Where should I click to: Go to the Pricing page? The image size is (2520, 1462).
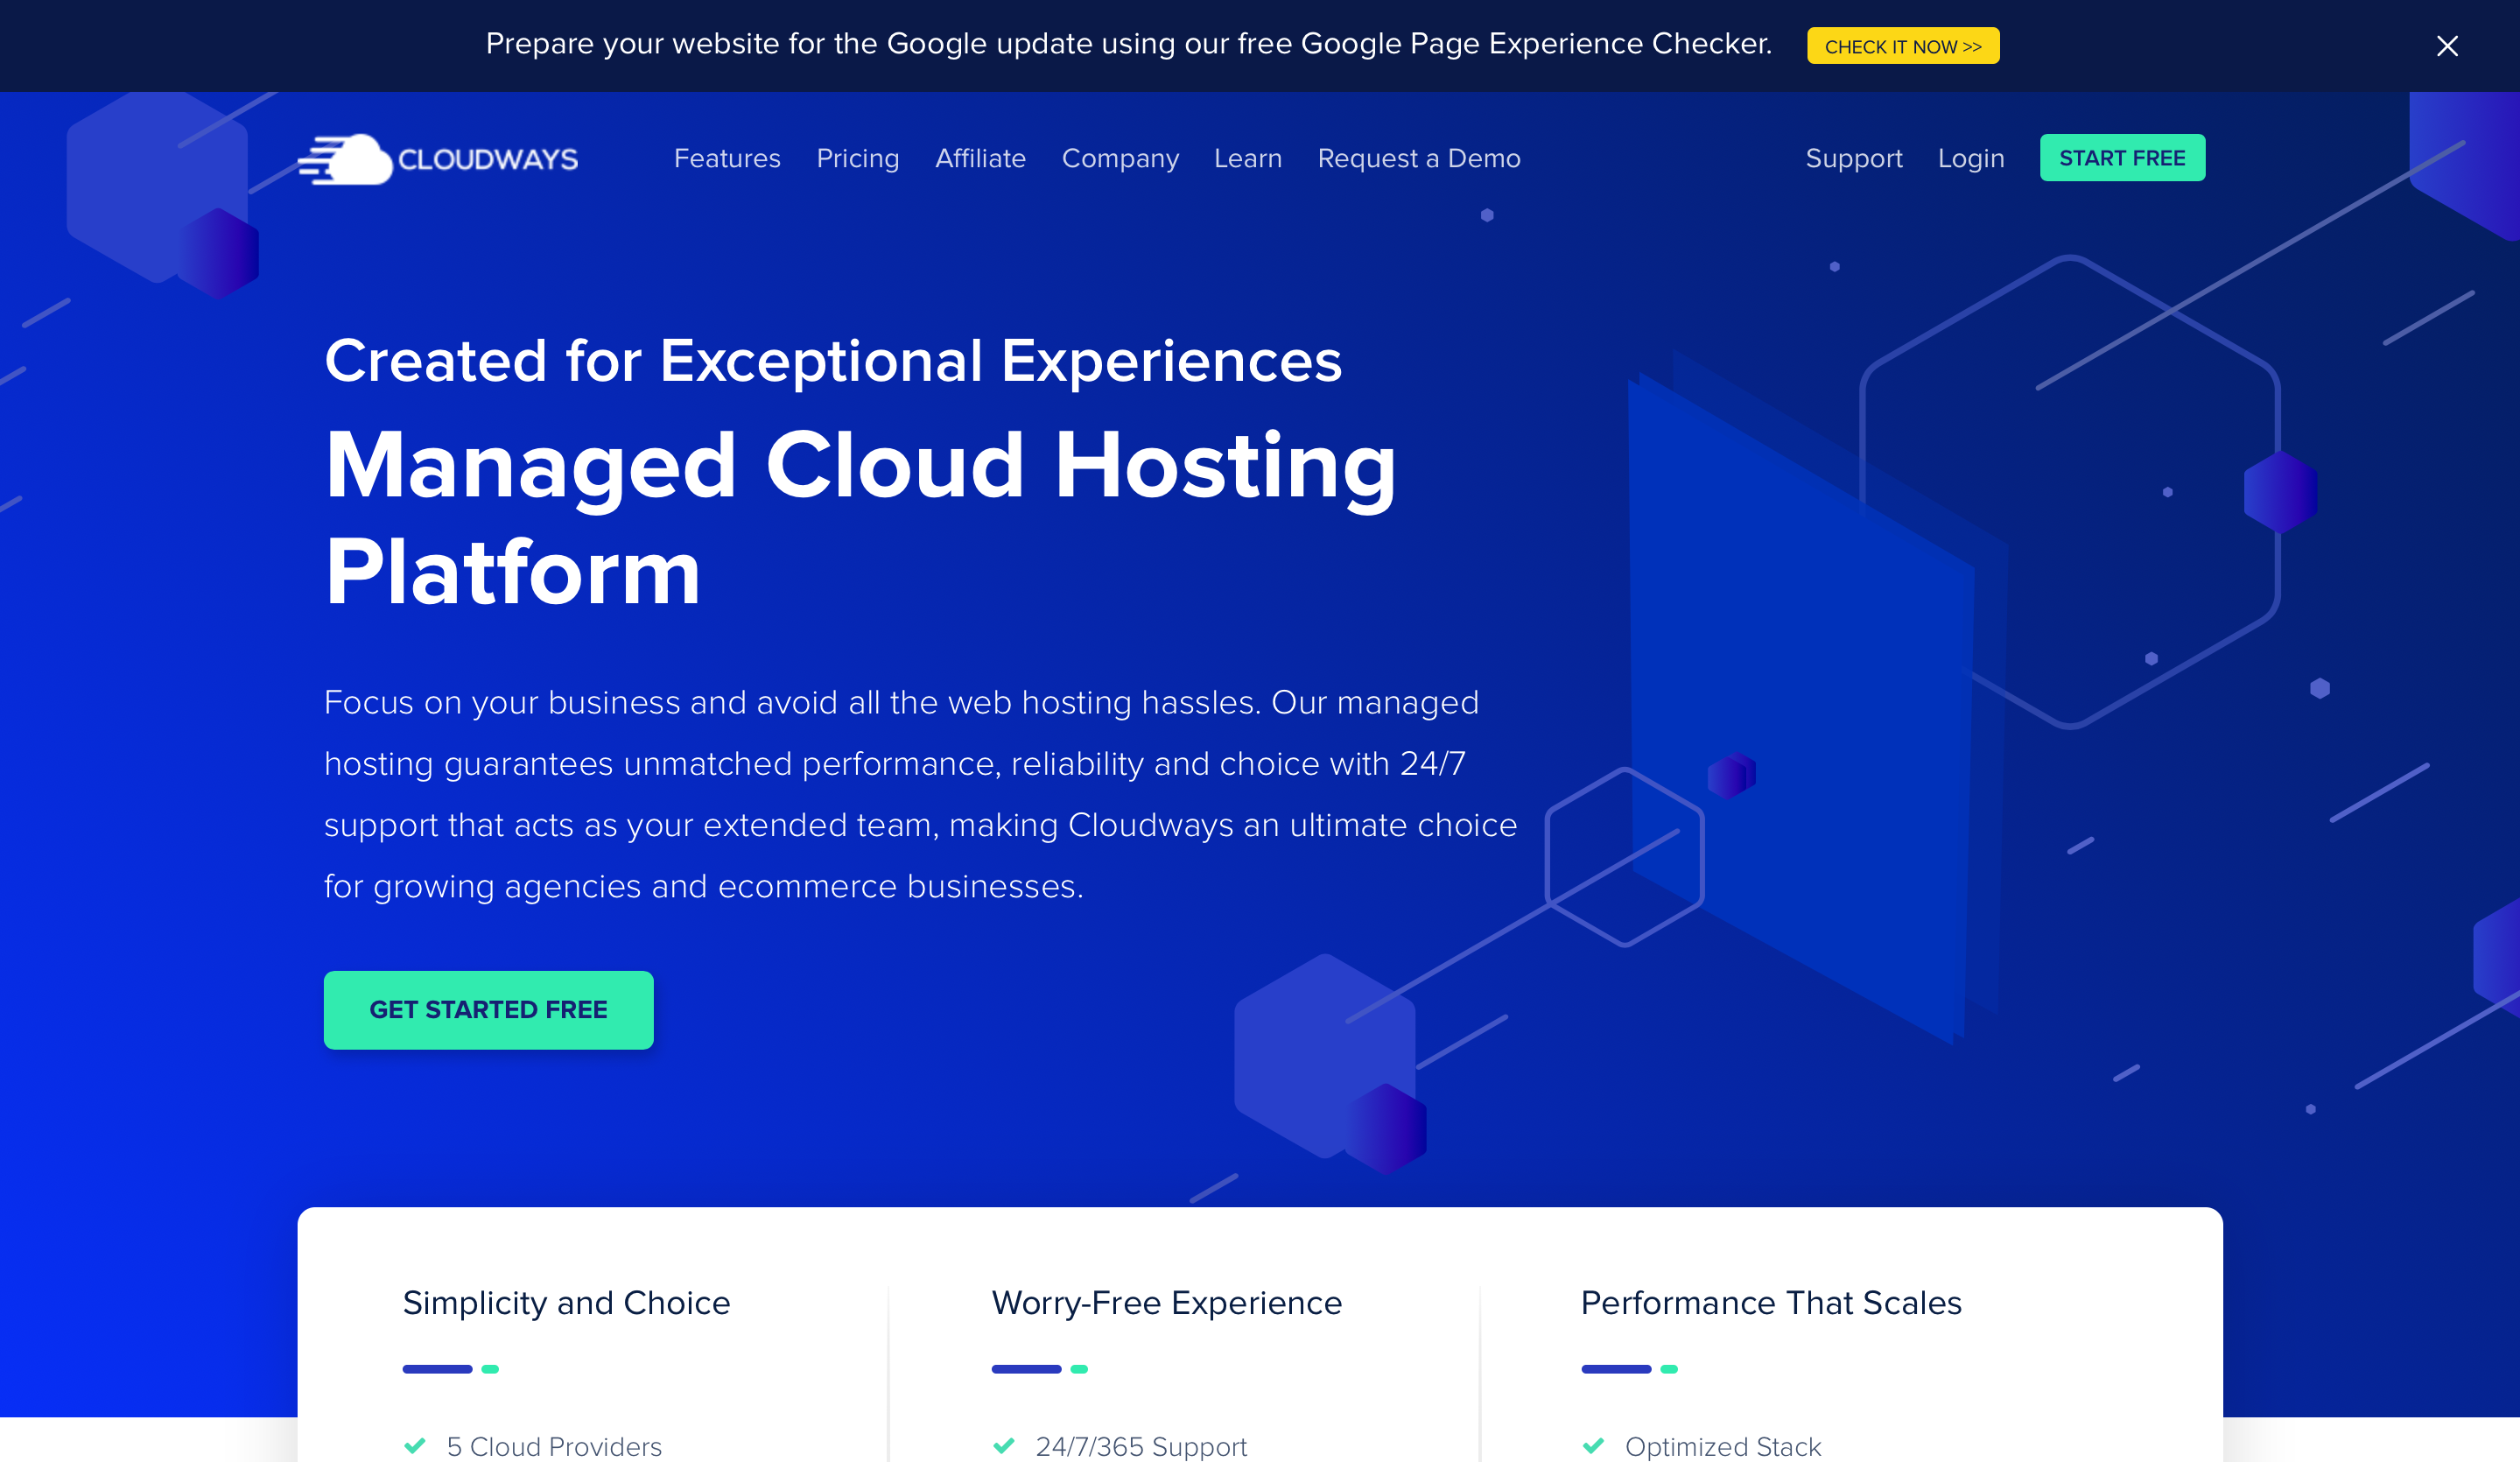point(857,158)
